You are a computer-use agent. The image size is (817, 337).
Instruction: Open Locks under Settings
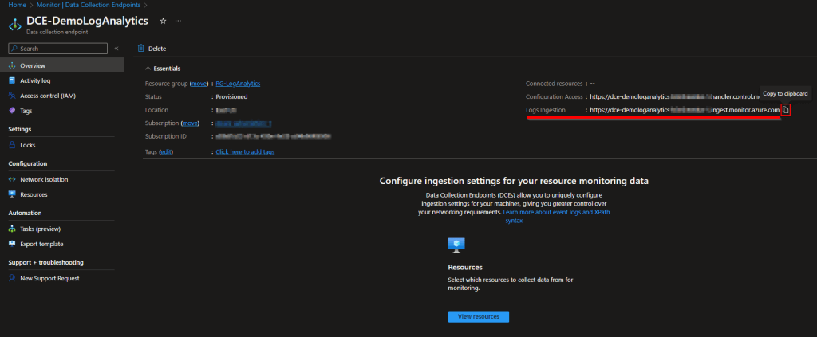coord(28,145)
